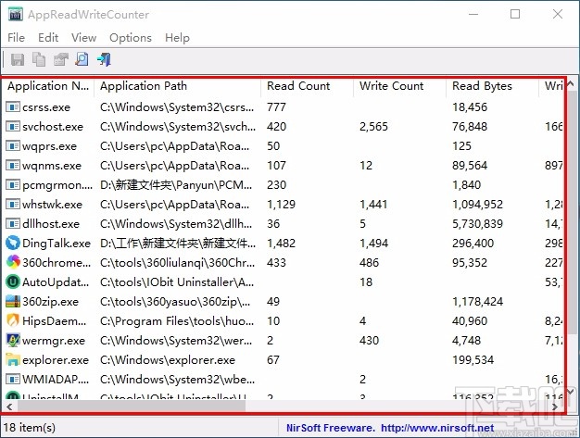Open the nirsoft.net link in status bar
The width and height of the screenshot is (580, 438).
[437, 428]
